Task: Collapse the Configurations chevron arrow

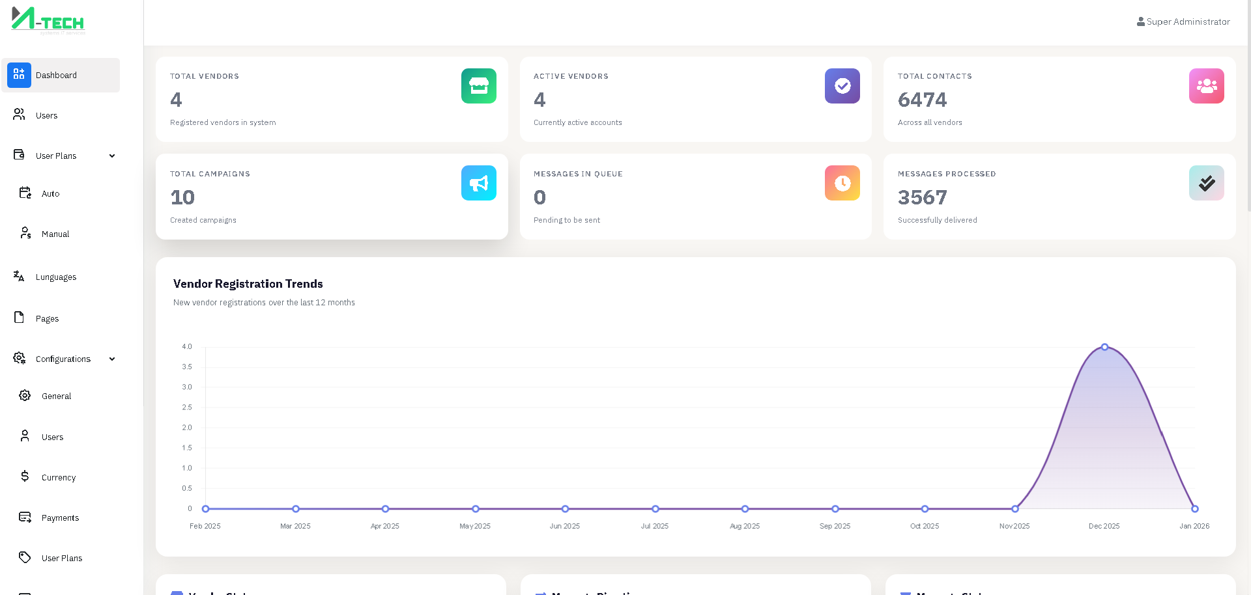Action: 112,359
